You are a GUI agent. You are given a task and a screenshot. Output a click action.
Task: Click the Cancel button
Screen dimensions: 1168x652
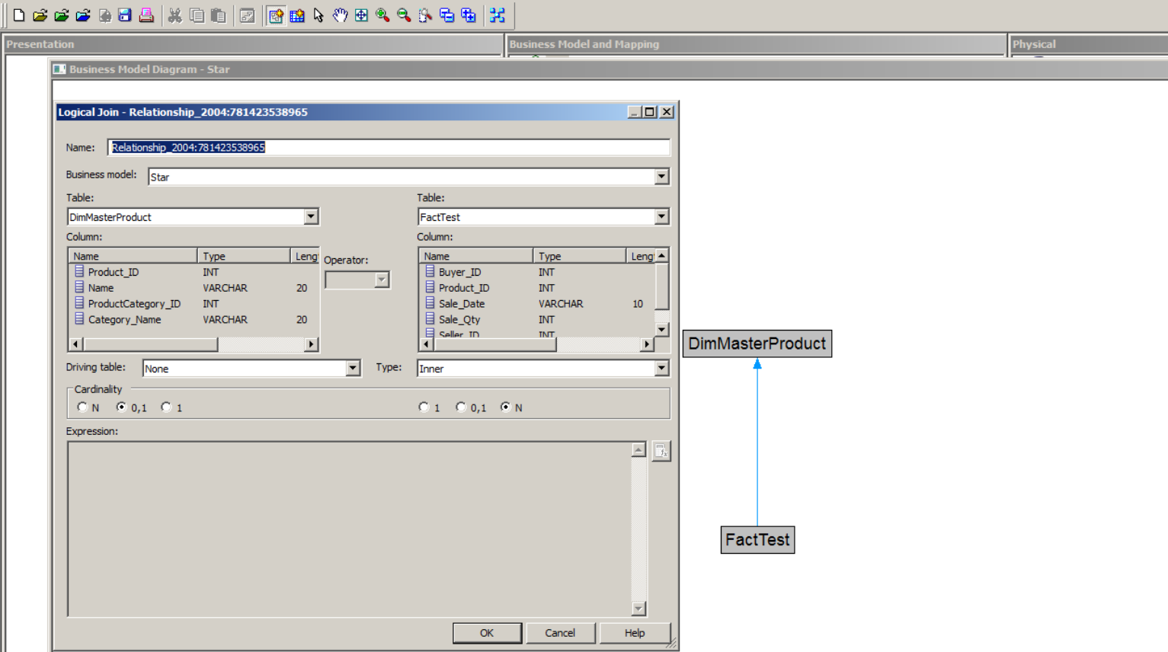tap(560, 633)
